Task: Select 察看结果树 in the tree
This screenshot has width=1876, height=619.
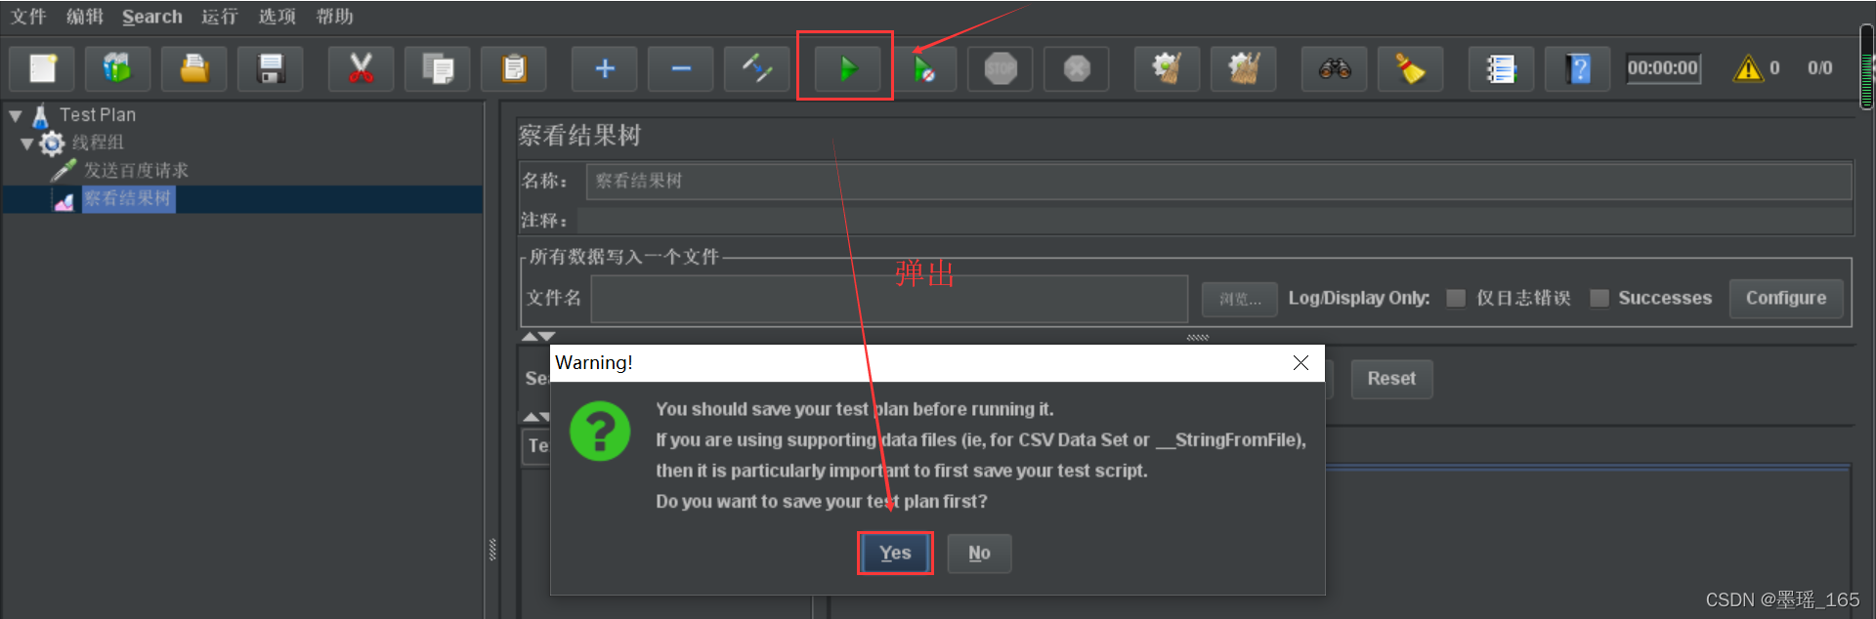Action: click(x=127, y=198)
